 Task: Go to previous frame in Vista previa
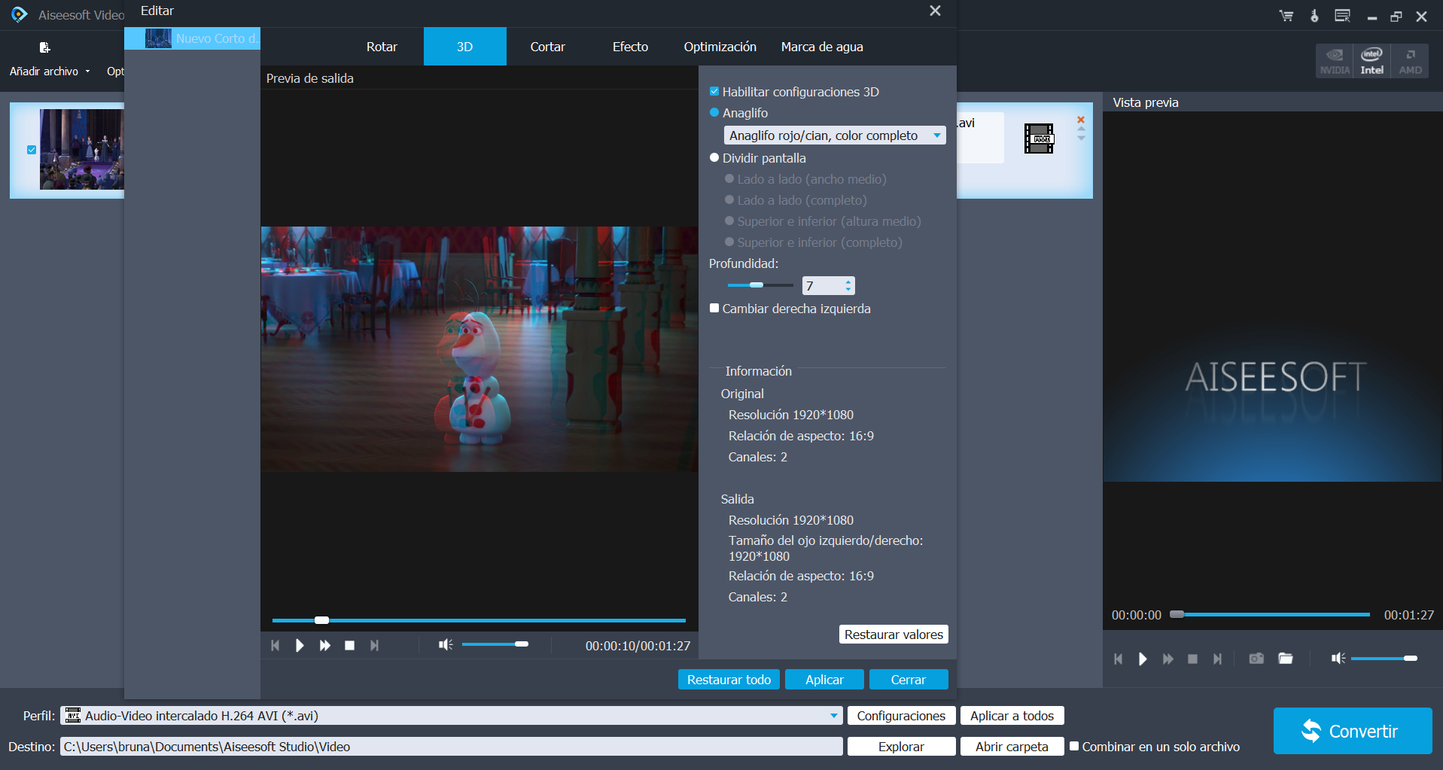[x=1119, y=659]
